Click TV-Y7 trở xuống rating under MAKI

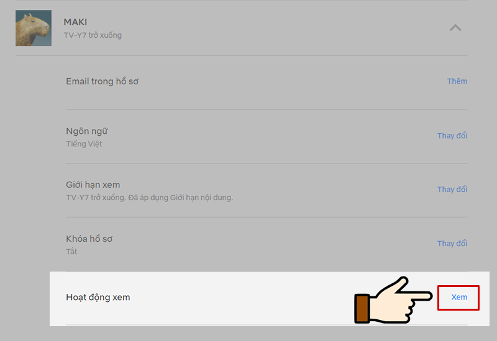pyautogui.click(x=93, y=35)
